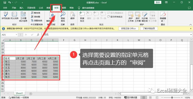Click the insert function fx button

(x=38, y=35)
